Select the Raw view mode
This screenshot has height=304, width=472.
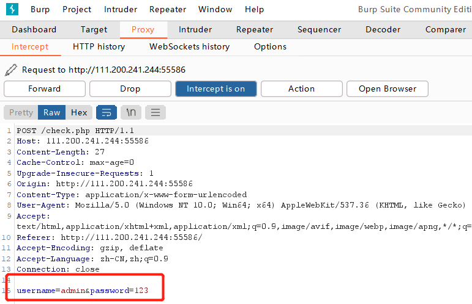(52, 112)
